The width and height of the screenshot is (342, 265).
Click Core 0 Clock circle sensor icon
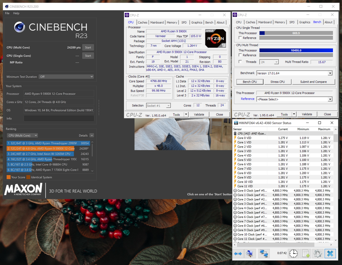(x=235, y=190)
